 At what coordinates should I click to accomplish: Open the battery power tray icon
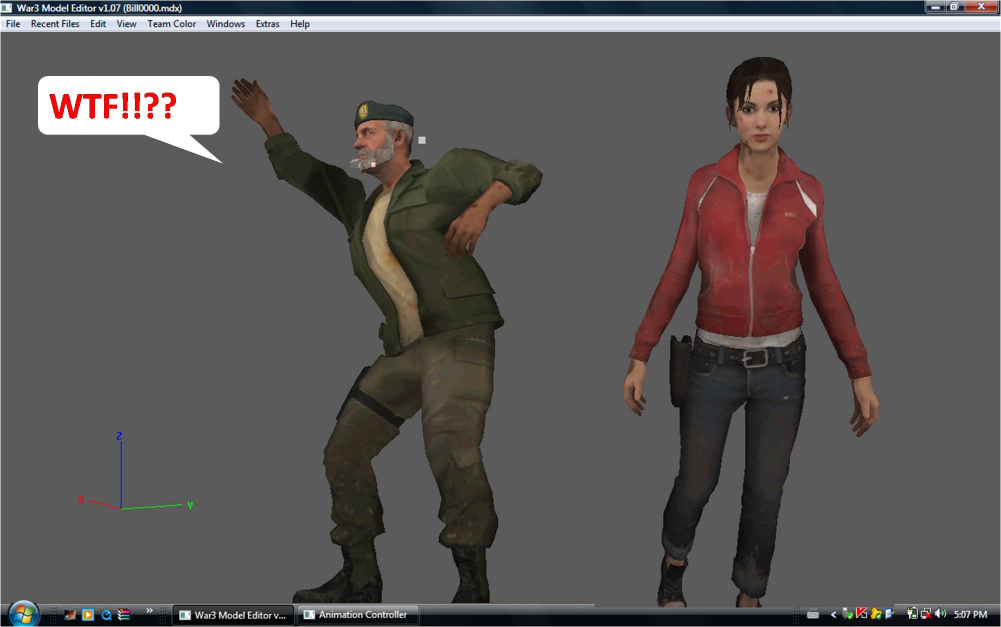tap(912, 613)
